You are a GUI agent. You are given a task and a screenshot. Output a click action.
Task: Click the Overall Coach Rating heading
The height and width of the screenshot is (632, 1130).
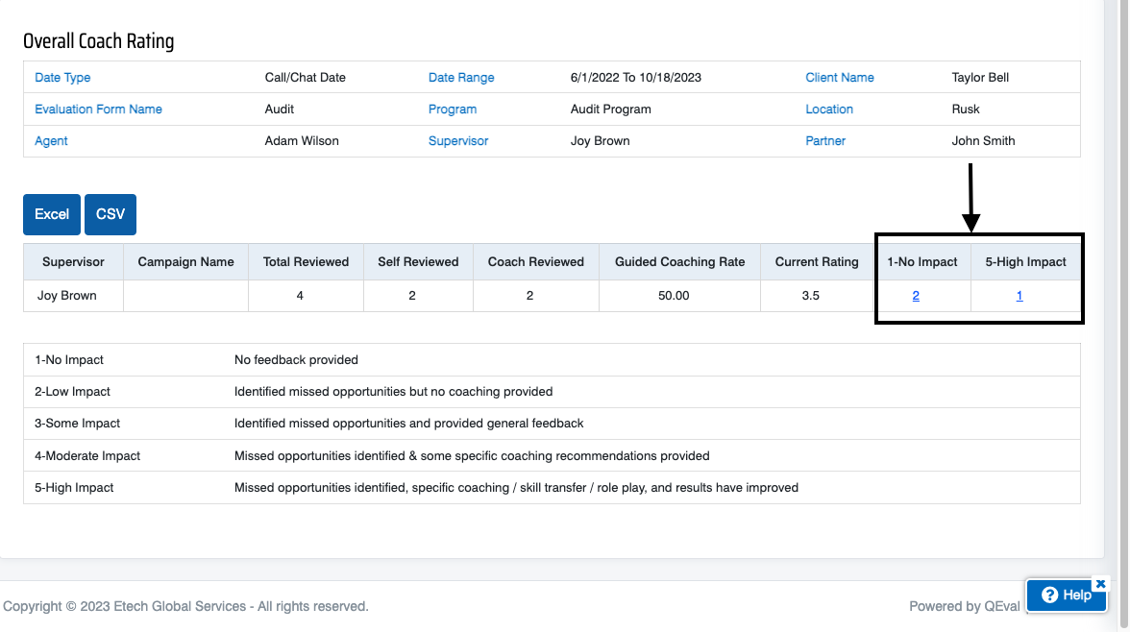tap(98, 41)
